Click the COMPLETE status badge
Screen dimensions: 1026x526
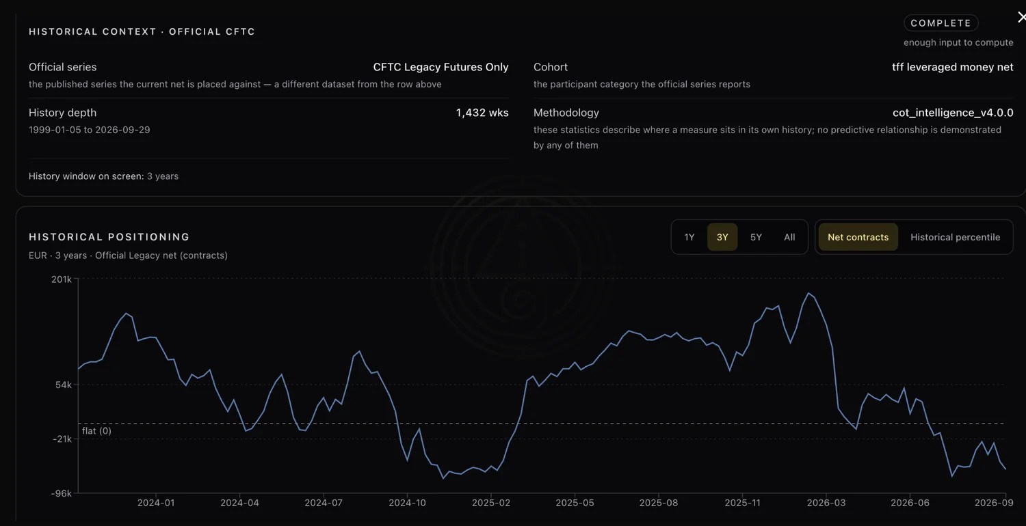click(941, 23)
